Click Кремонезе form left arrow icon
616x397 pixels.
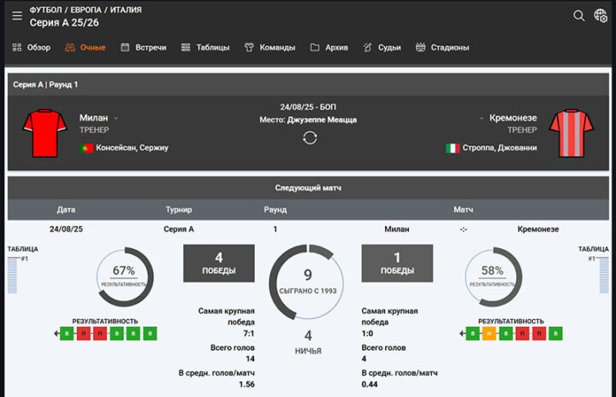point(462,334)
